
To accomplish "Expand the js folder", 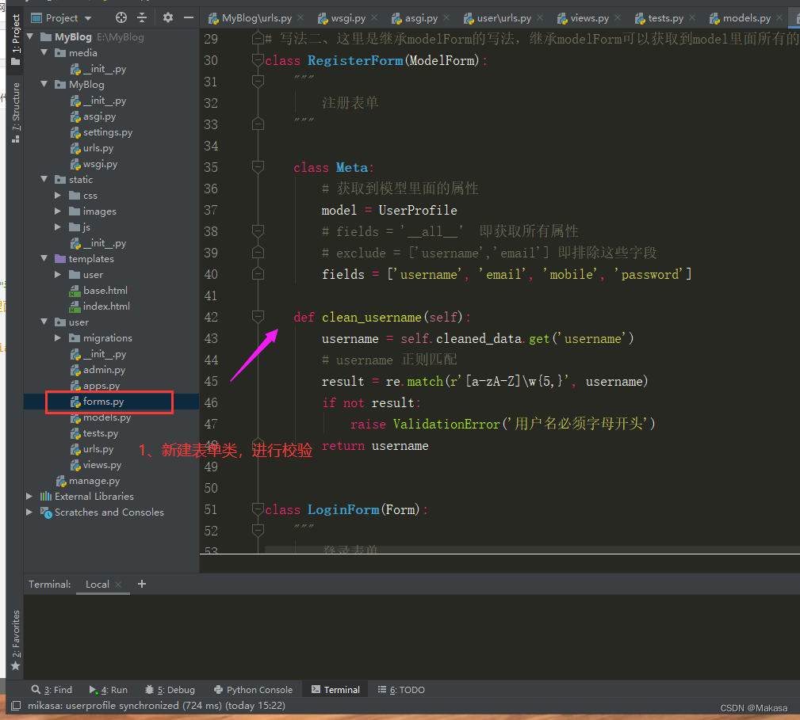I will click(x=58, y=227).
